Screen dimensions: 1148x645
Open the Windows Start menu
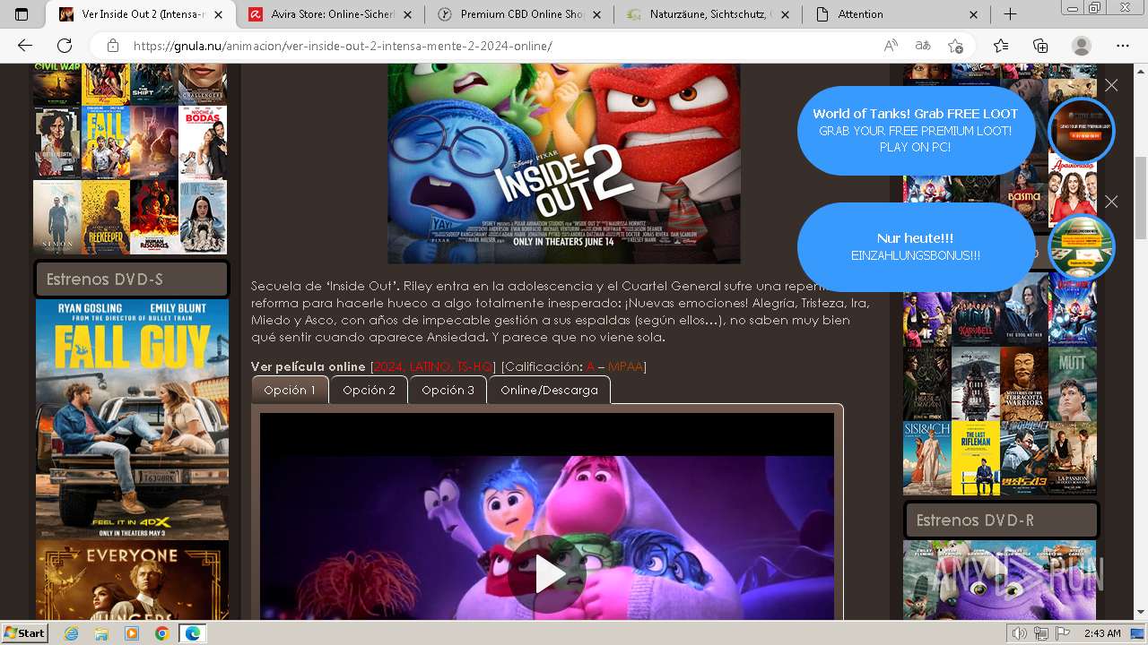click(x=24, y=632)
